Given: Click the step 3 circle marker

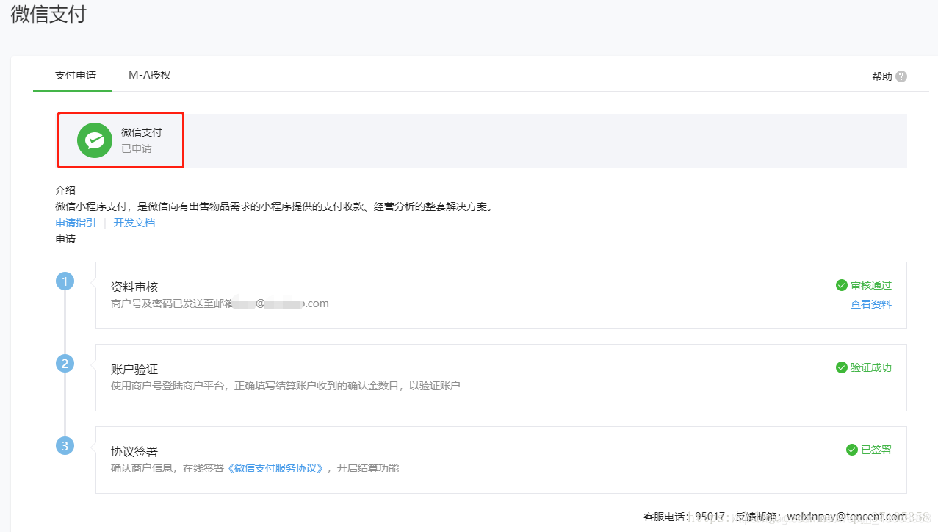Looking at the screenshot, I should [65, 445].
